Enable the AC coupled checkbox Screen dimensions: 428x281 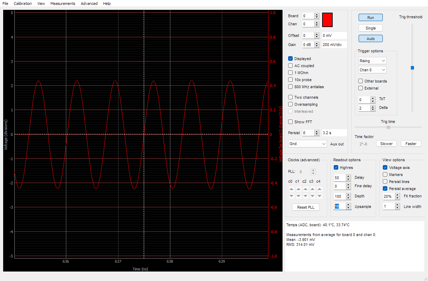pyautogui.click(x=291, y=66)
